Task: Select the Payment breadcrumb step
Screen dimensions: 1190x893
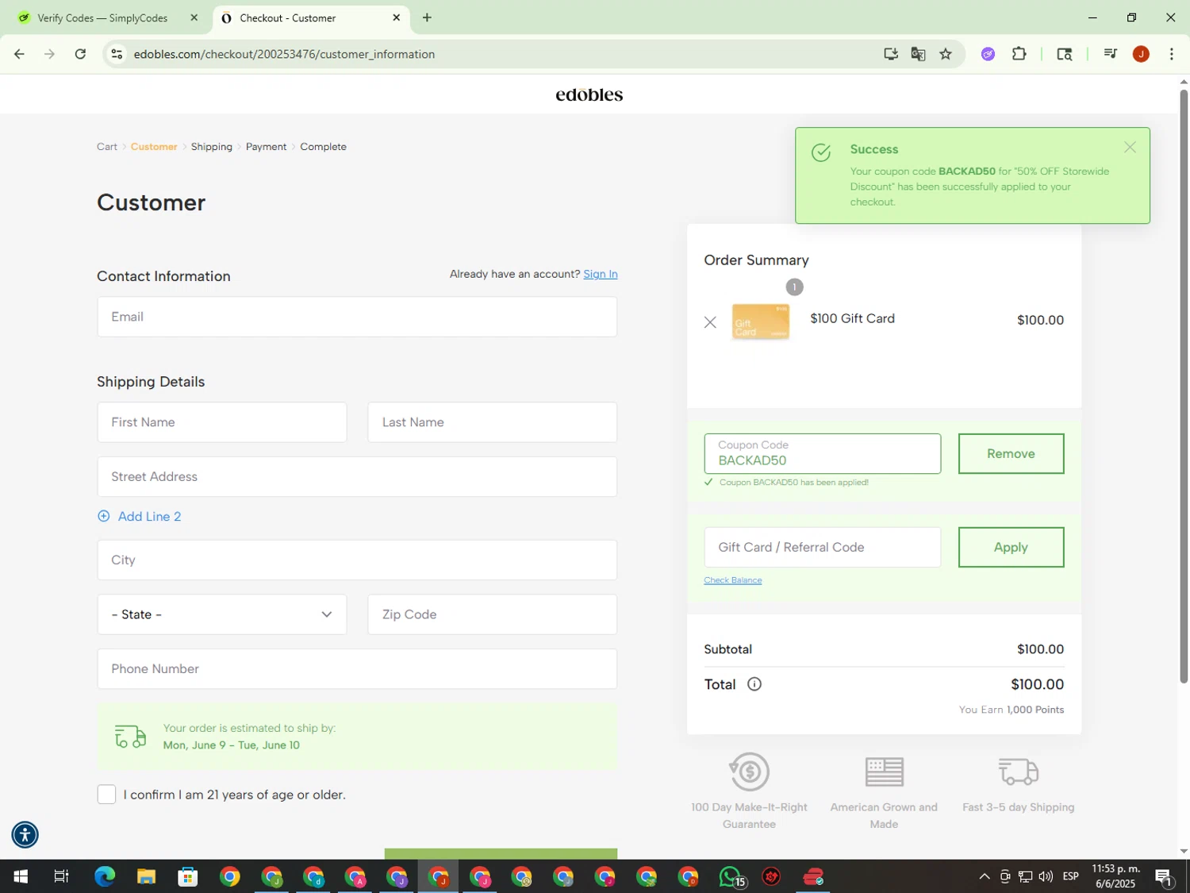Action: 266,147
